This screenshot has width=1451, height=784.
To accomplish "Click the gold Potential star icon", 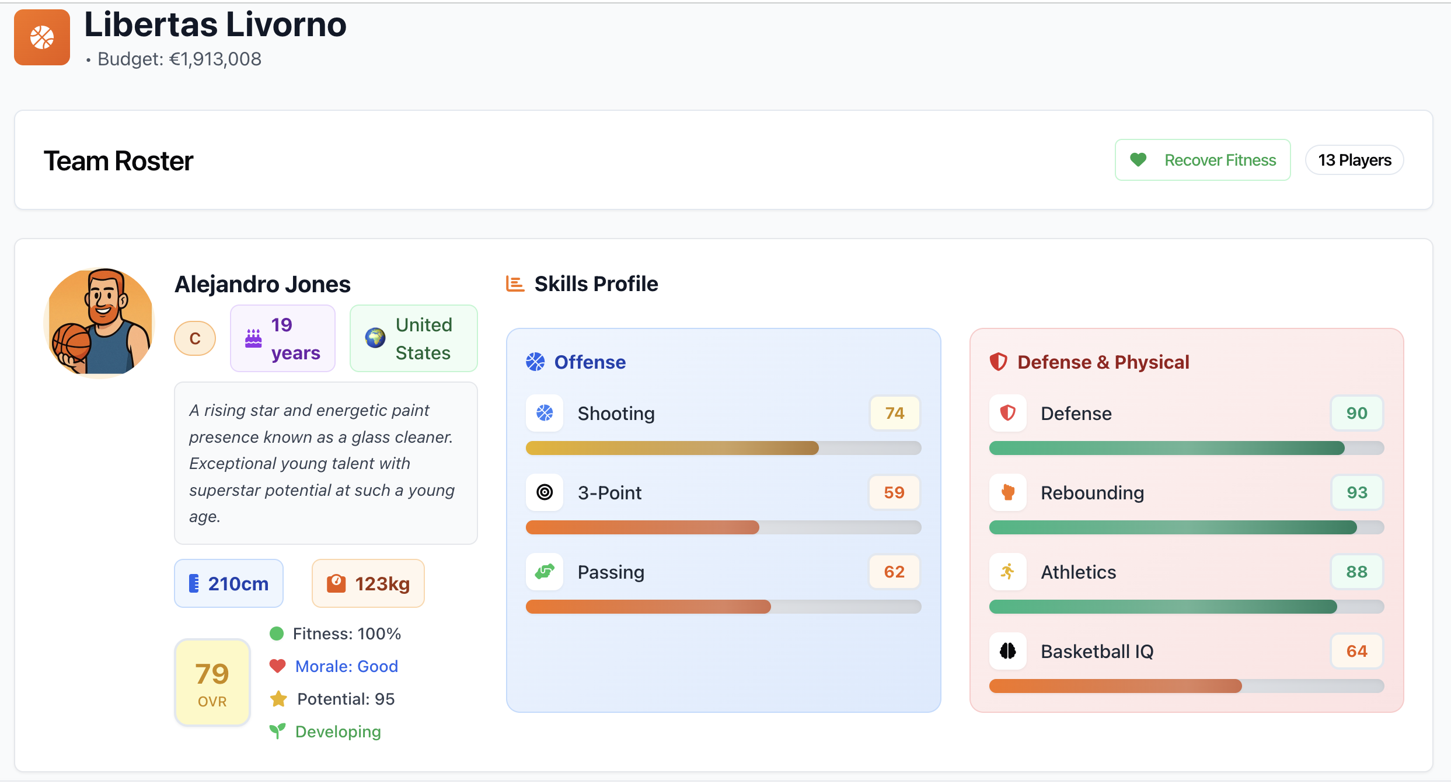I will tap(278, 699).
